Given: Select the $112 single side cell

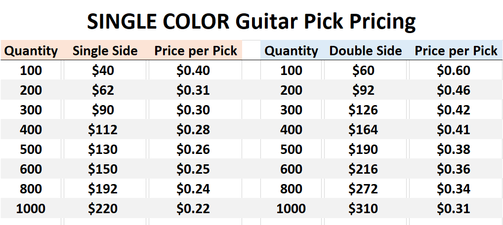Looking at the screenshot, I should 103,129.
